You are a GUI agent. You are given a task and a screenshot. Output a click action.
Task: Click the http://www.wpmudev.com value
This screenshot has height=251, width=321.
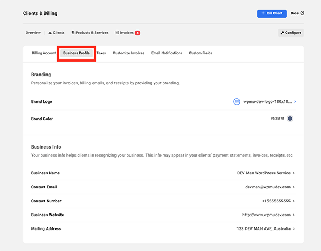tap(266, 215)
